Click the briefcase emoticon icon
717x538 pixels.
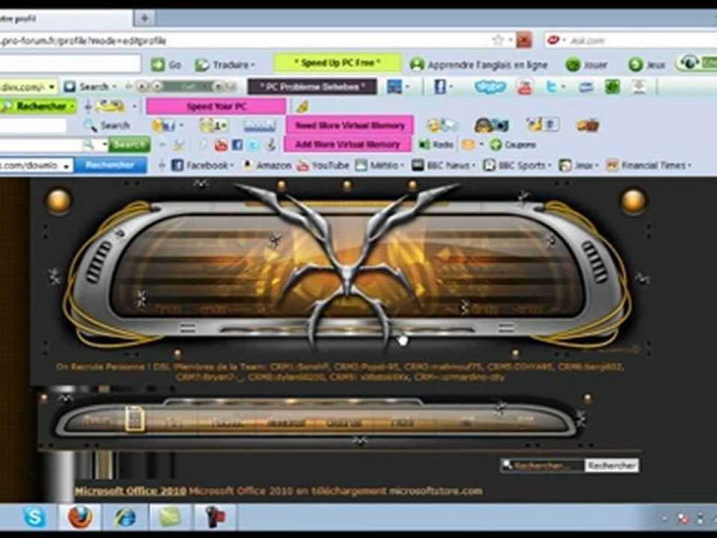pyautogui.click(x=588, y=125)
